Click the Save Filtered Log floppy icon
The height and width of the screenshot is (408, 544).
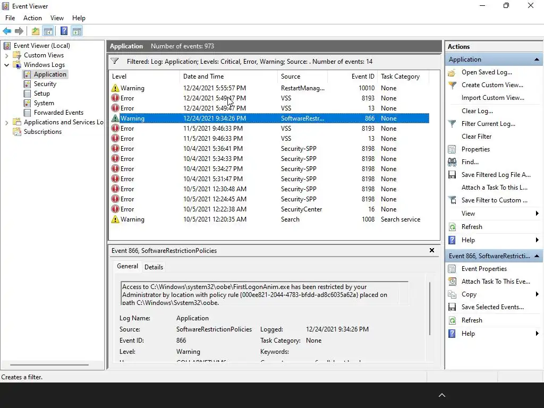tap(452, 175)
